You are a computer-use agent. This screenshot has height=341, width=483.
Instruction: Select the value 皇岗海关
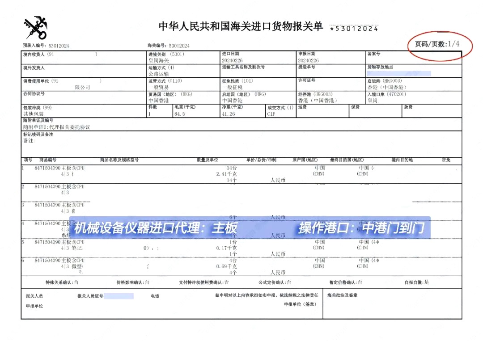click(x=159, y=61)
